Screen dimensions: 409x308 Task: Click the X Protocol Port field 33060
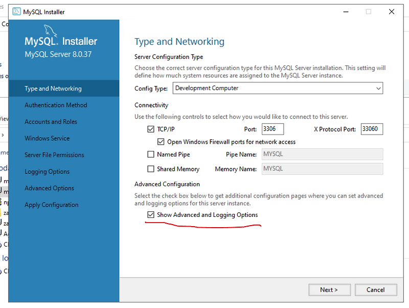point(372,129)
